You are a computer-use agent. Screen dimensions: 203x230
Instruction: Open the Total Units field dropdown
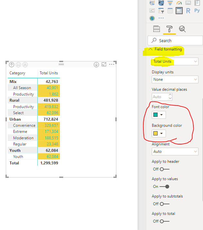click(x=175, y=61)
